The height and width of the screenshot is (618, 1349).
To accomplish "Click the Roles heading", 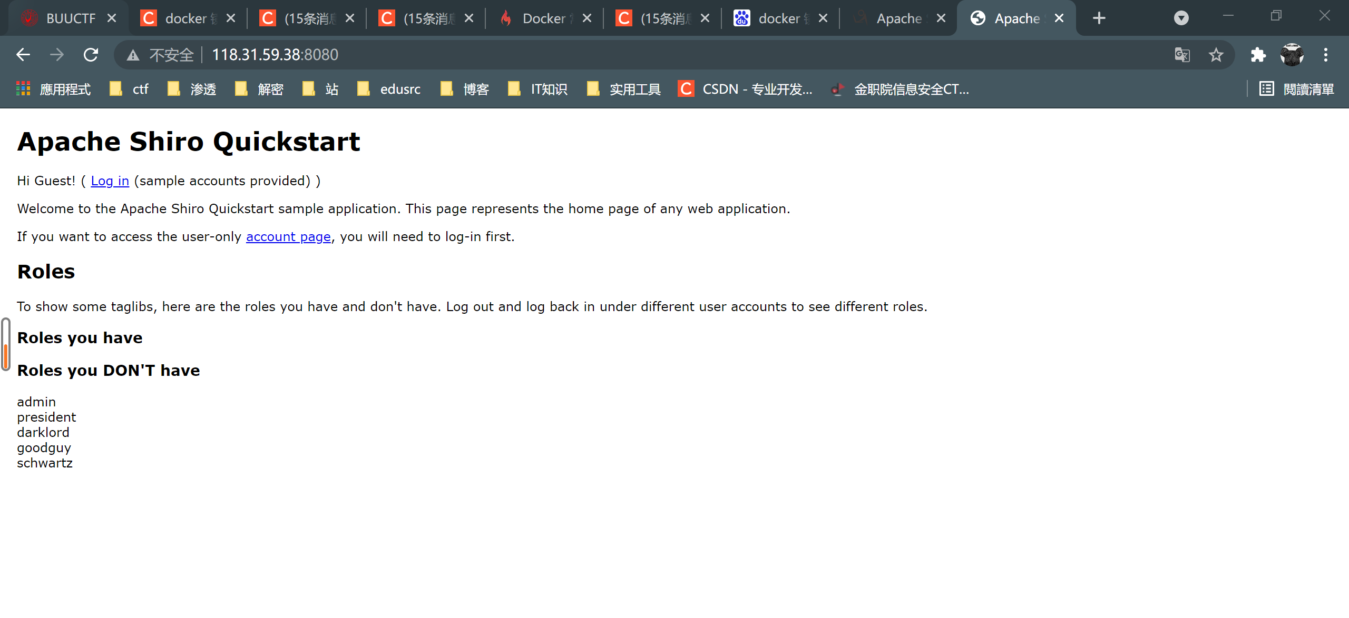I will pyautogui.click(x=46, y=272).
